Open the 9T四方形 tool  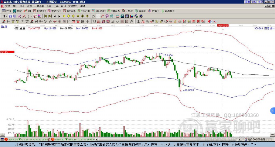pyautogui.click(x=99, y=11)
